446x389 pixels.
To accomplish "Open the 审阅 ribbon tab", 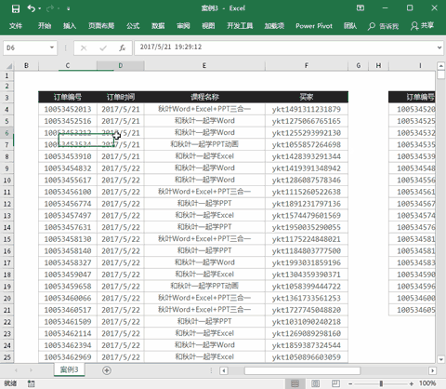I will (x=183, y=26).
